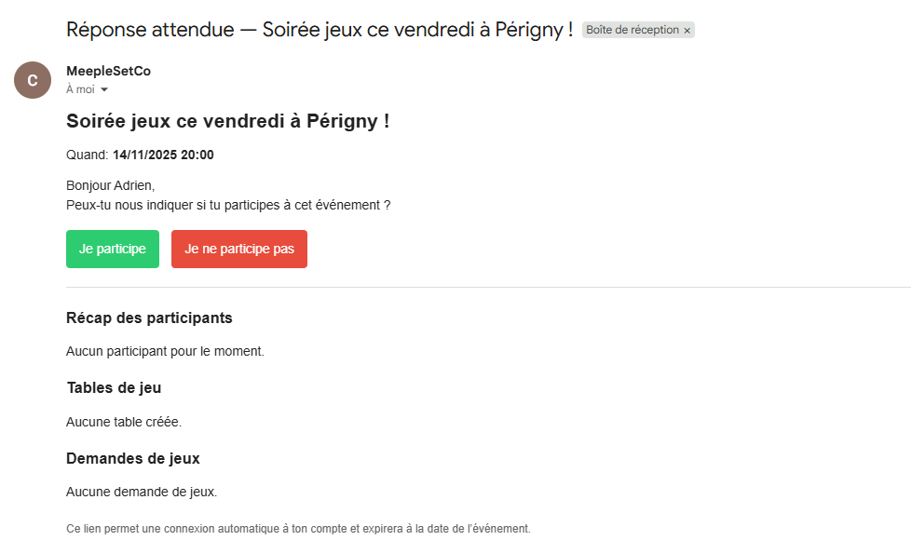This screenshot has width=911, height=554.
Task: Click the Aucune demande de jeux text
Action: click(x=141, y=492)
